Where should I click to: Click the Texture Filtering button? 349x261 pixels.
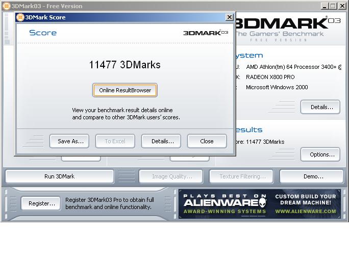click(241, 176)
